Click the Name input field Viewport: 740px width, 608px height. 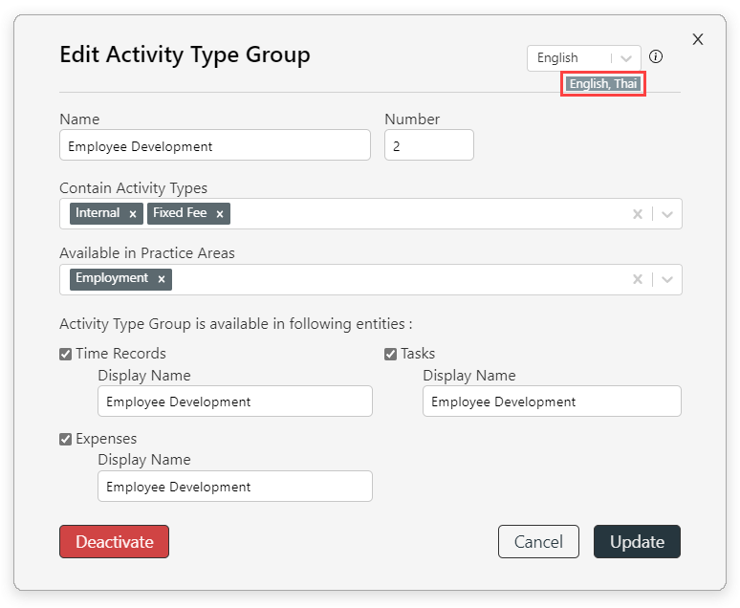215,145
